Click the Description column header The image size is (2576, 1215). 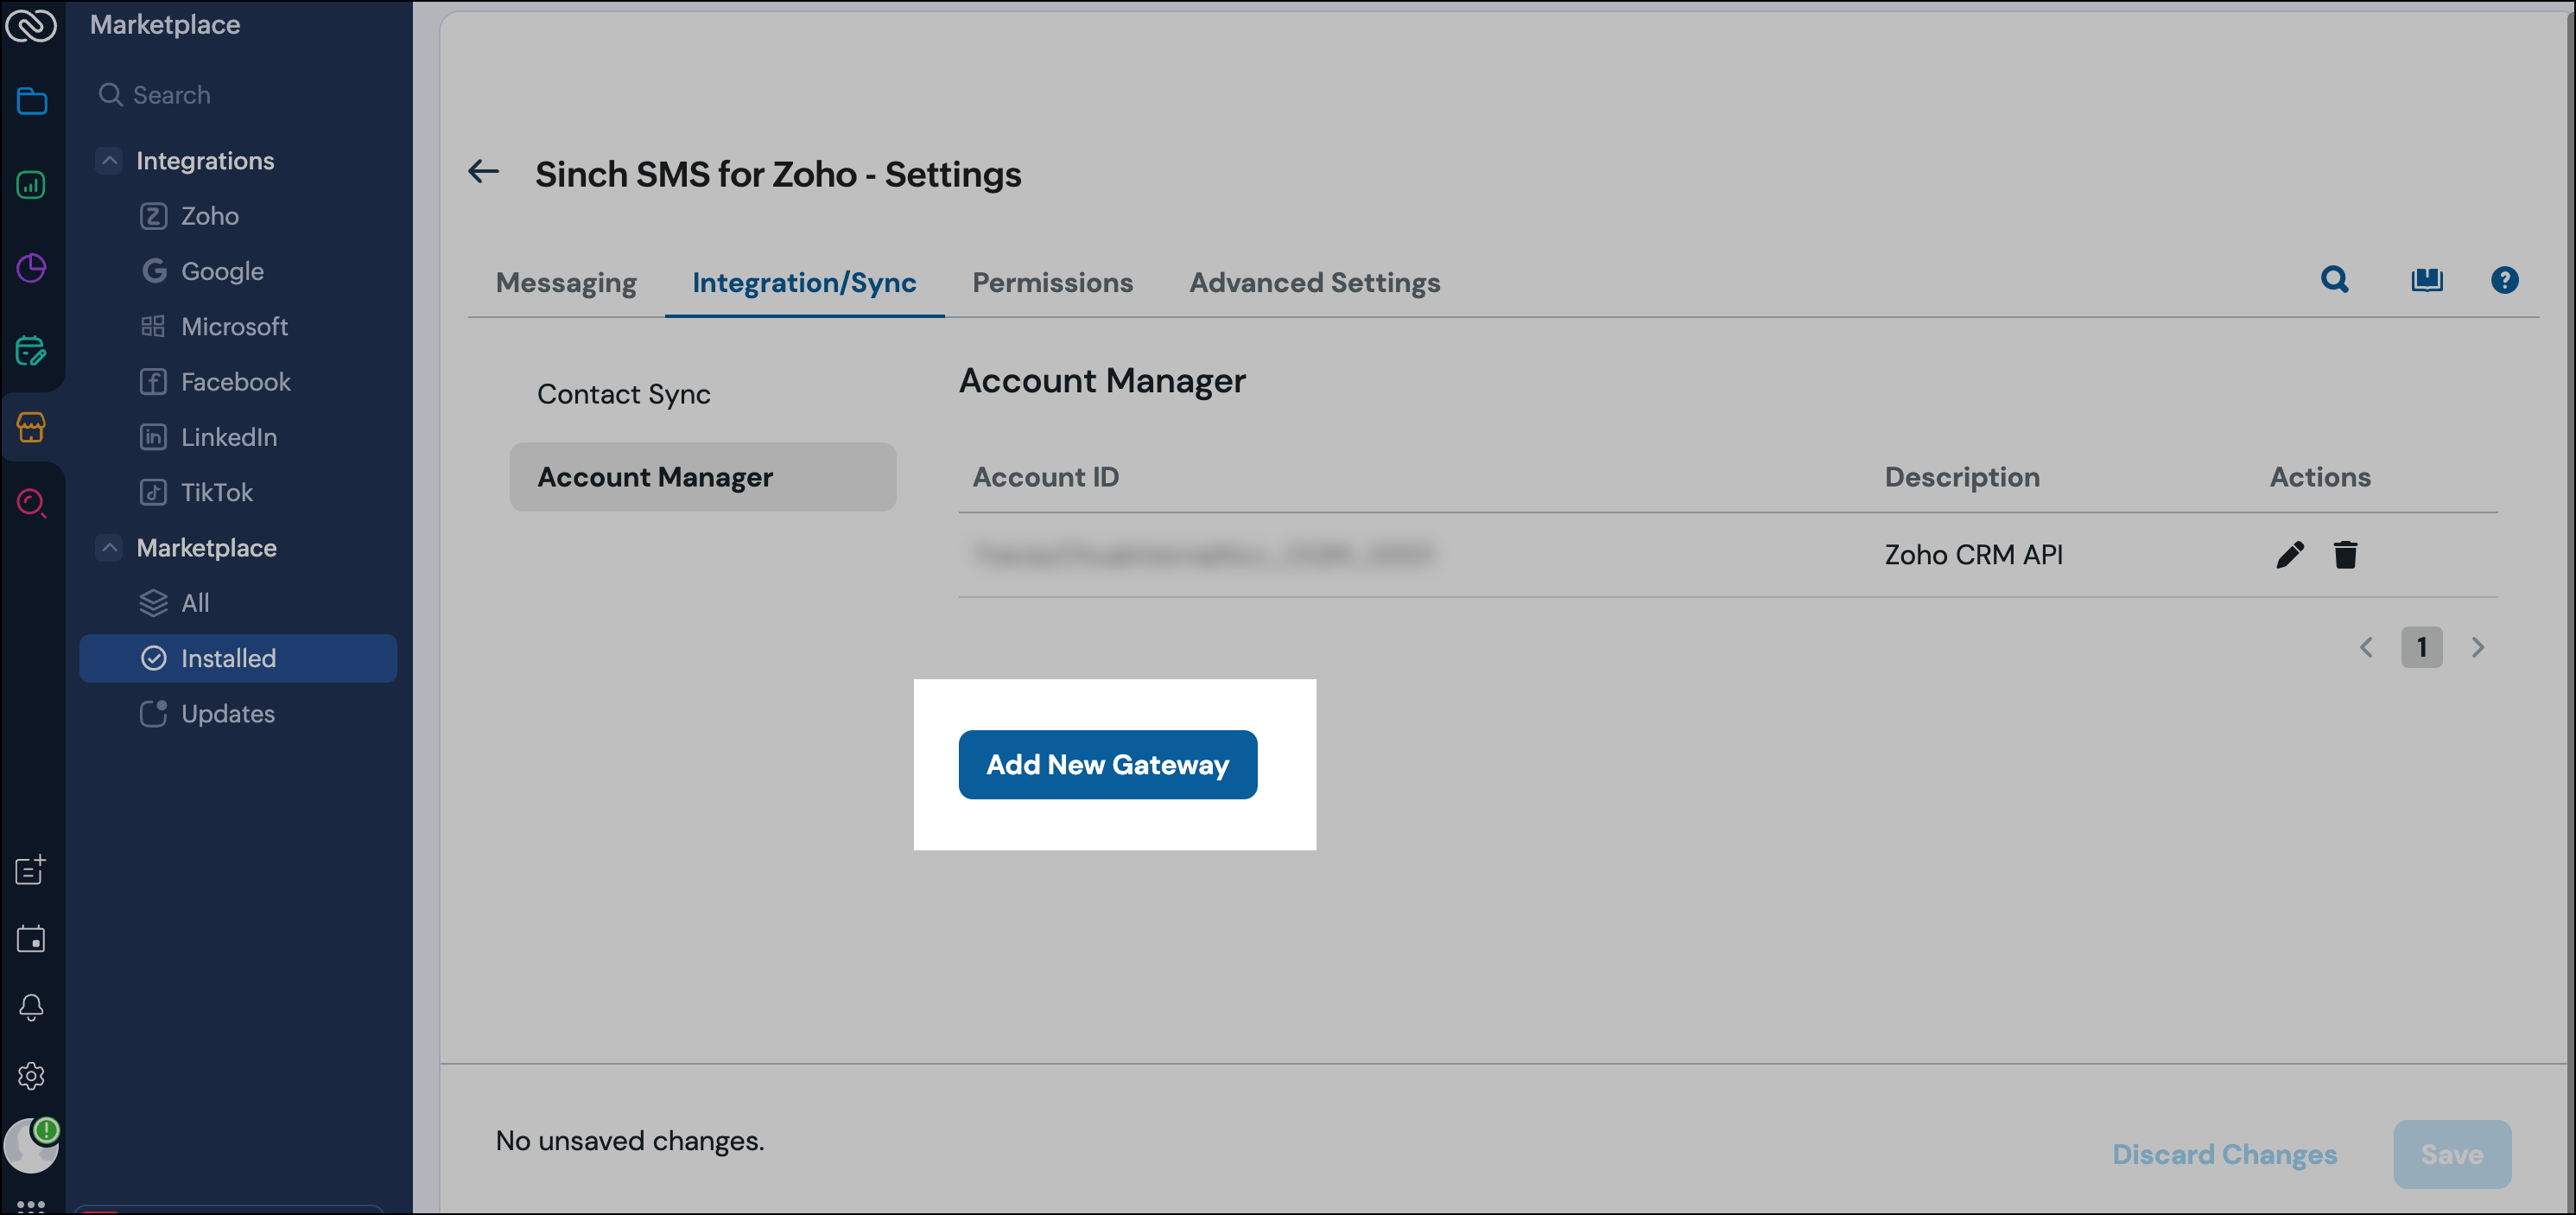(1962, 477)
